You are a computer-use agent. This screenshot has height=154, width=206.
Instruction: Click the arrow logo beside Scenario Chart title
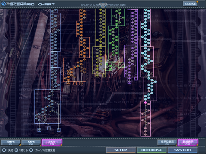(3, 4)
